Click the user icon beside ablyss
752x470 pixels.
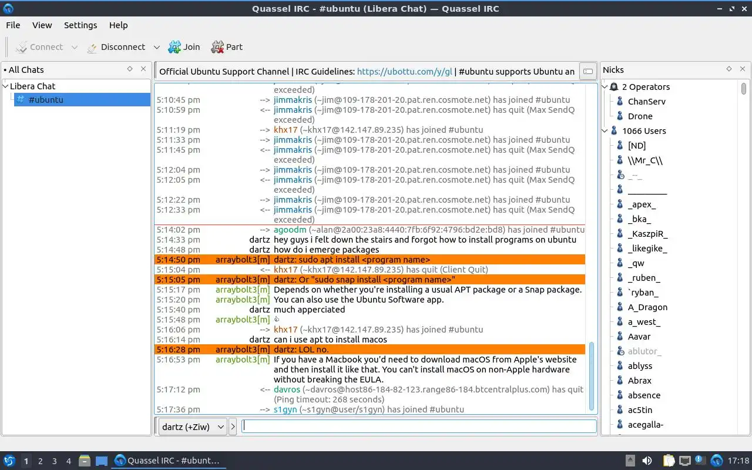620,366
